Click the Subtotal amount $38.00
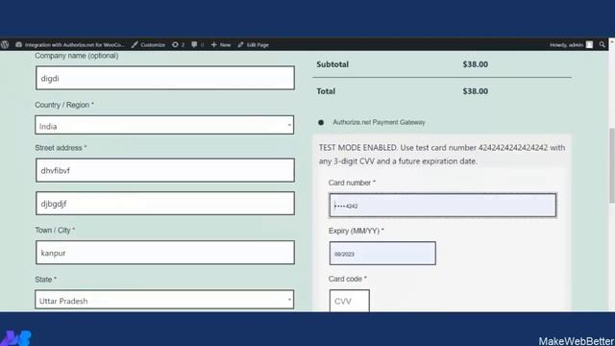Screen dimensions: 615x346 [x=476, y=64]
